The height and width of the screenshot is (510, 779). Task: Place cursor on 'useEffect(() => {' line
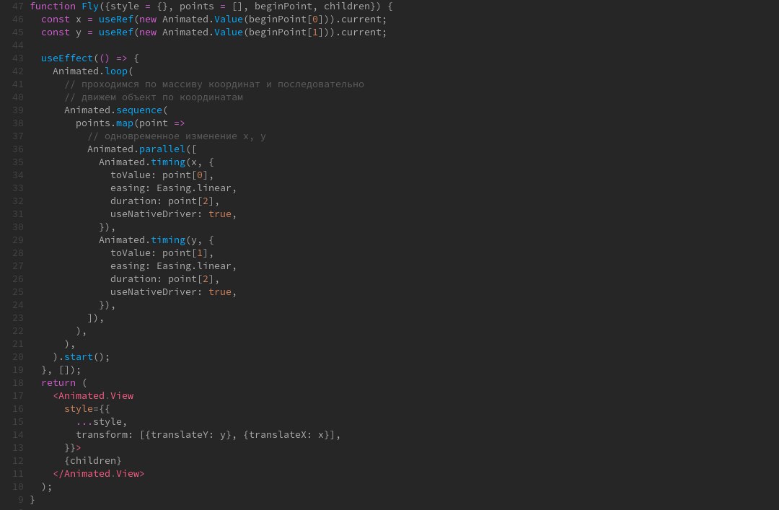(x=90, y=58)
